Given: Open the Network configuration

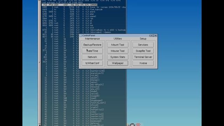Looking at the screenshot, I should pyautogui.click(x=92, y=57).
